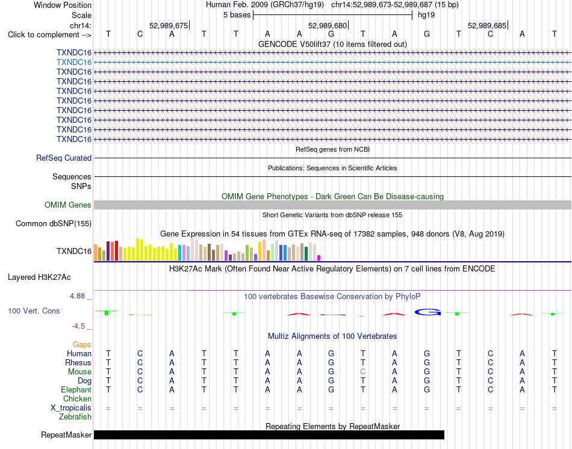Click the 'SNPs' track label
The image size is (572, 449).
(x=81, y=186)
